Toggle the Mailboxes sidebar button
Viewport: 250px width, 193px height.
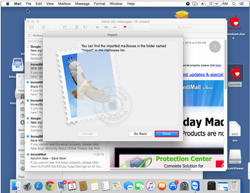click(x=35, y=35)
